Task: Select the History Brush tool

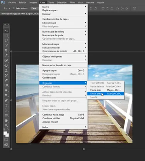Action: [6, 75]
